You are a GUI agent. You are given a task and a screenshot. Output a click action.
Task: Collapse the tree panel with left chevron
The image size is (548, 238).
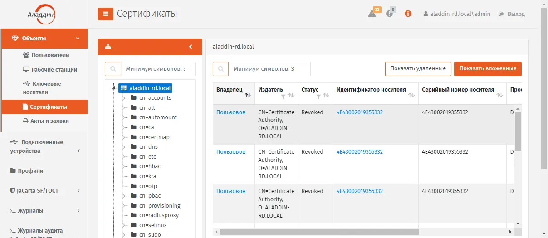191,47
